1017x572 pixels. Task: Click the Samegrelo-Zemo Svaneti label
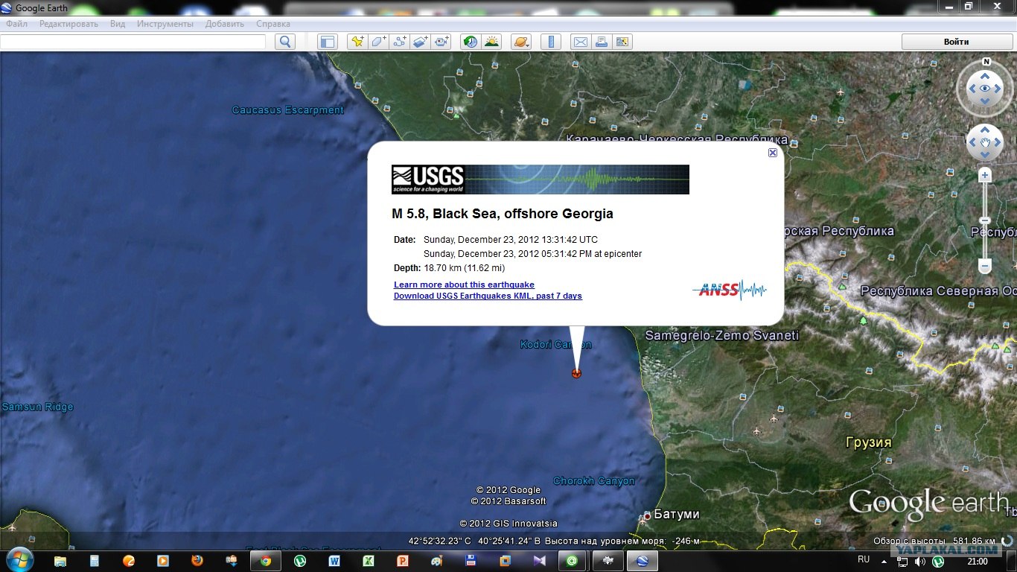(721, 336)
